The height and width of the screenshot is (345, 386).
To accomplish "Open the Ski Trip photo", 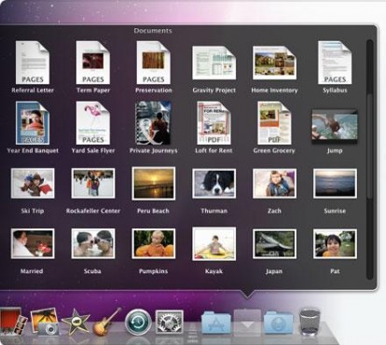I will coord(33,184).
